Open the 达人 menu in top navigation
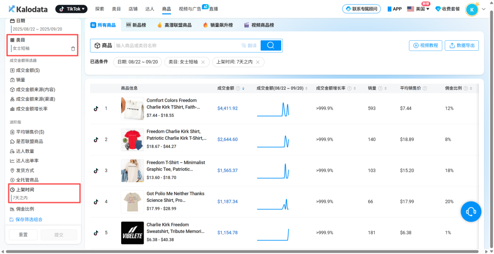This screenshot has height=254, width=494. tap(150, 9)
